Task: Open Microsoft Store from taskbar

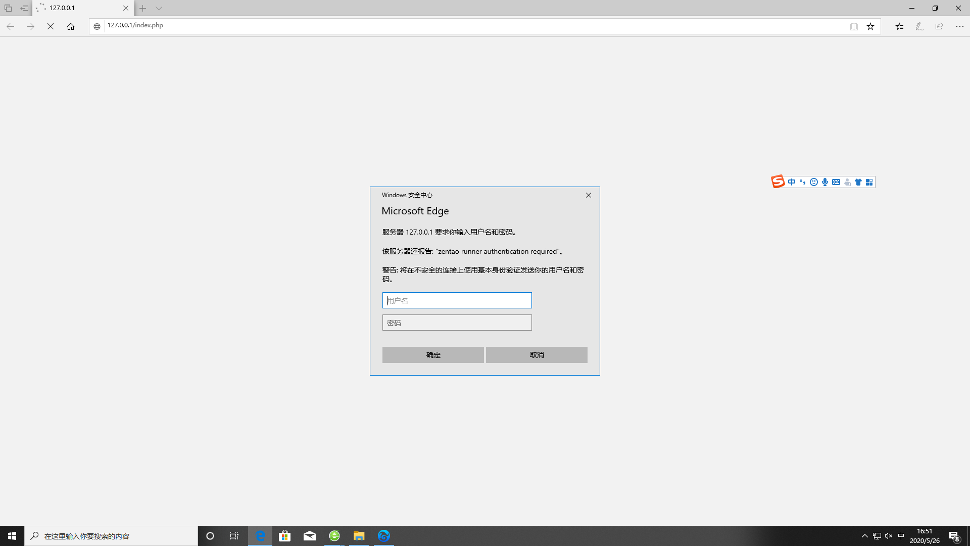Action: 285,536
